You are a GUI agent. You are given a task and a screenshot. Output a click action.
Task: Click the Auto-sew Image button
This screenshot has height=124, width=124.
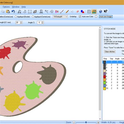[106, 16]
